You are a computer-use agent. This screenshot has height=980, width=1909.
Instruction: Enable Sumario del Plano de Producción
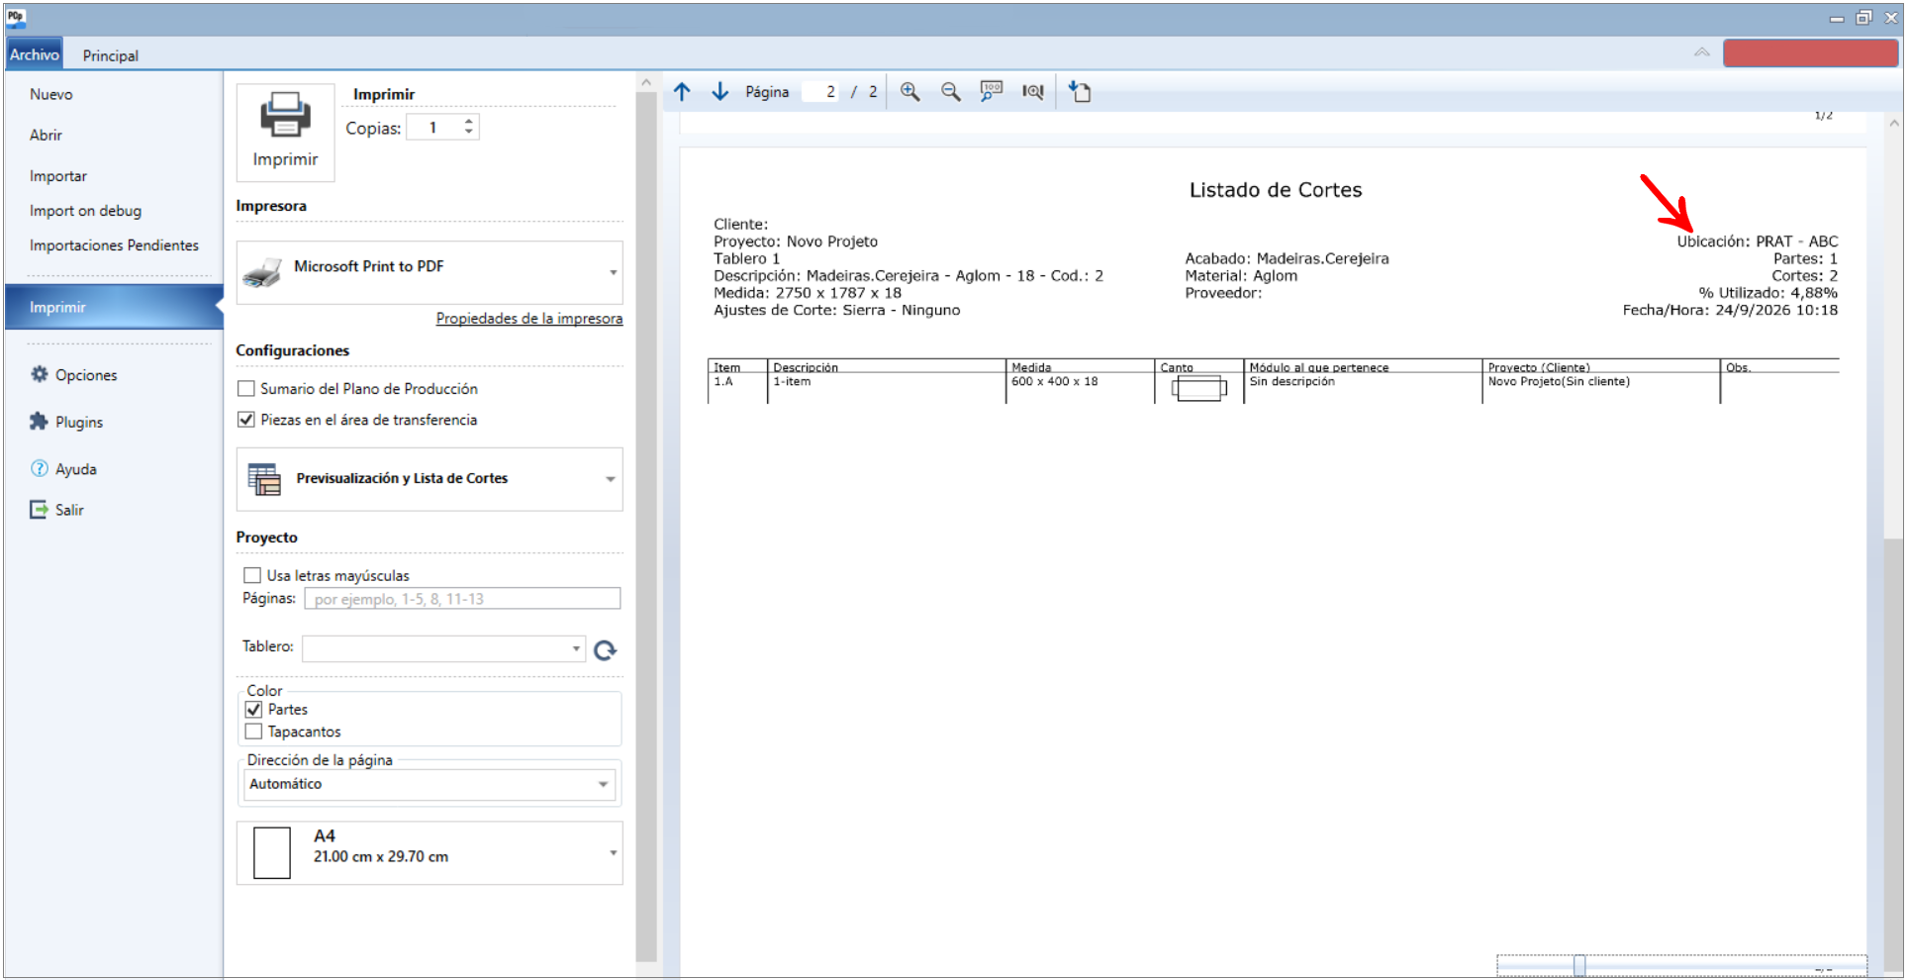(246, 389)
